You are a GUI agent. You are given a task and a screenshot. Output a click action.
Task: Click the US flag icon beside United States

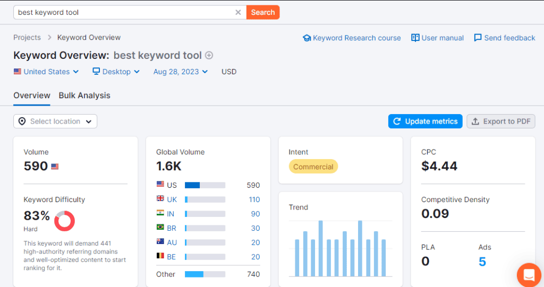[18, 72]
